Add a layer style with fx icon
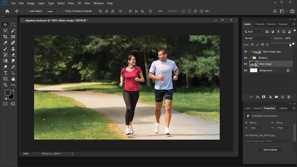297x167 pixels. point(258,97)
